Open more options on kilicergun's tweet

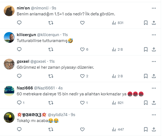coord(154,35)
